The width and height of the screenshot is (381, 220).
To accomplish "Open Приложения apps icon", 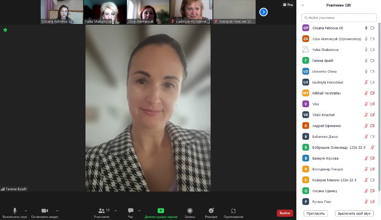I will 233,211.
